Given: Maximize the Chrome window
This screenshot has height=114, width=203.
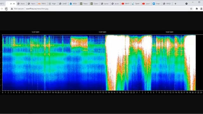Looking at the screenshot, I should click(x=199, y=2).
